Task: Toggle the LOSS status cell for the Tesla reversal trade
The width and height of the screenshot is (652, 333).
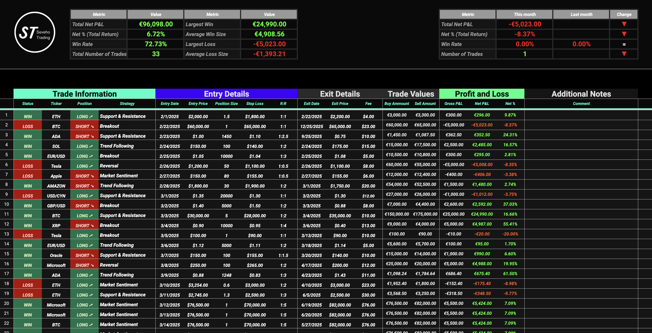Action: 28,166
